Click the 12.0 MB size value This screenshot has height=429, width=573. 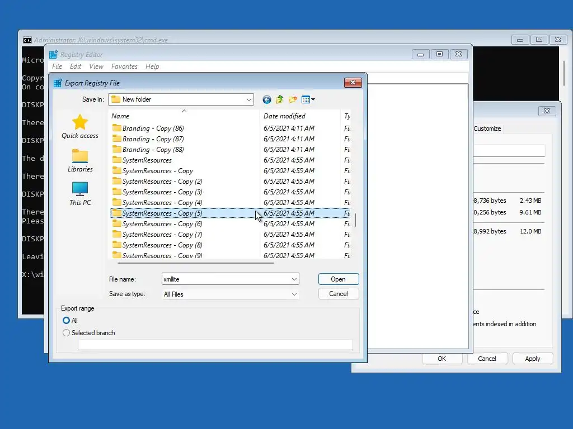(530, 231)
